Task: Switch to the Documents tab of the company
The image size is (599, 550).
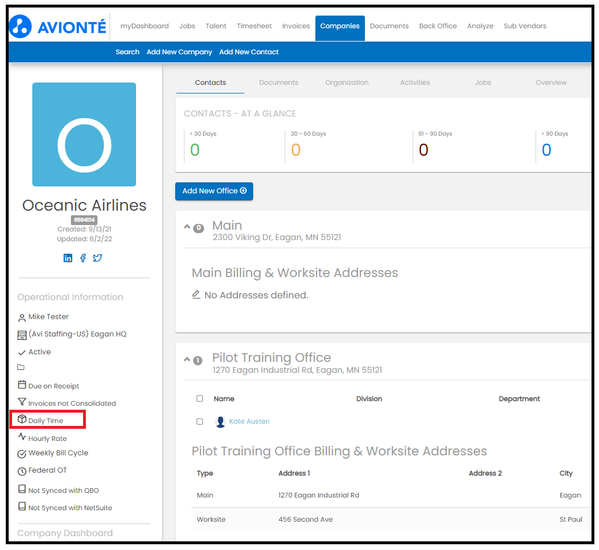Action: (278, 83)
